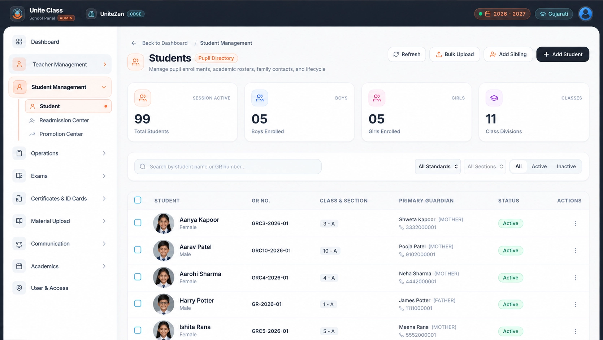Open actions menu for Ishita Rana
This screenshot has height=340, width=603.
[x=575, y=331]
